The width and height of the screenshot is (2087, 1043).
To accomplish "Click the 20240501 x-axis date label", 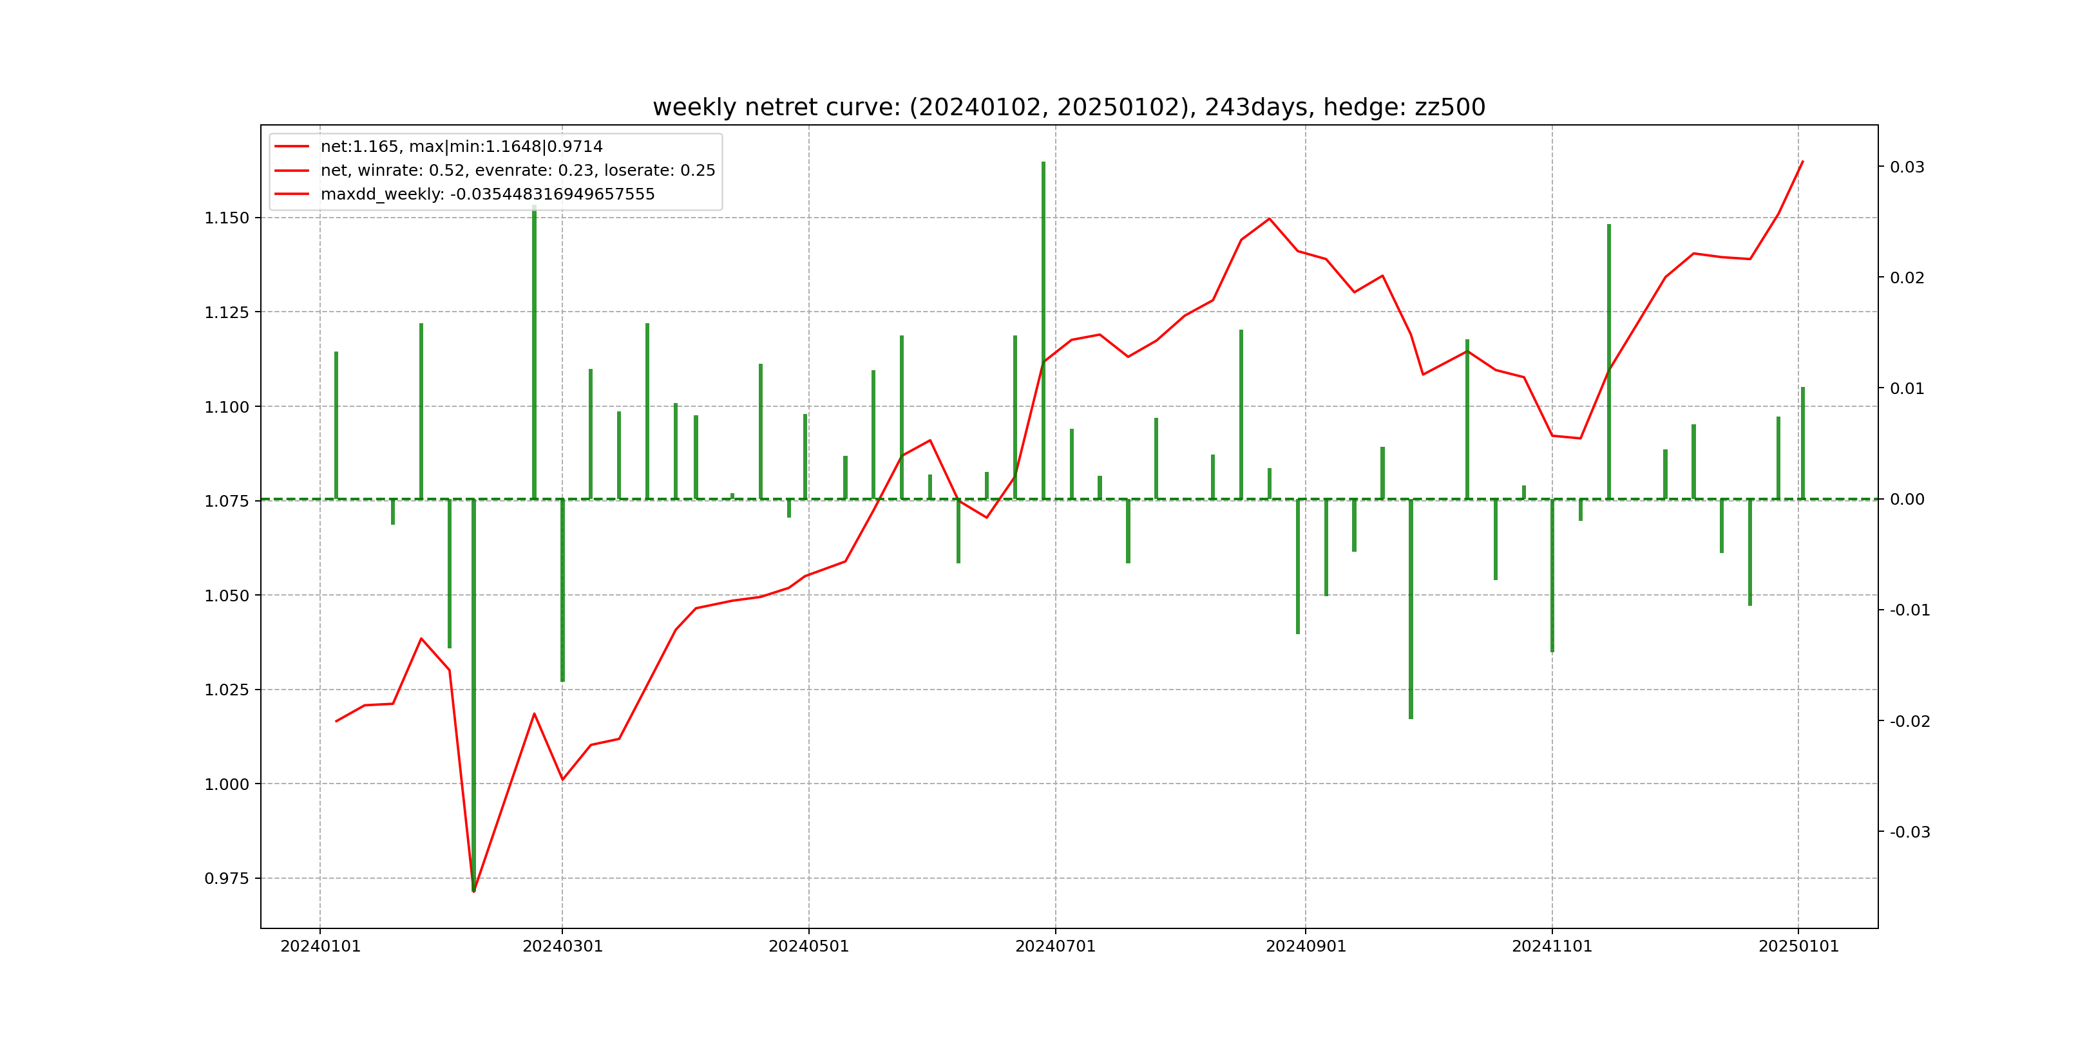I will click(808, 946).
